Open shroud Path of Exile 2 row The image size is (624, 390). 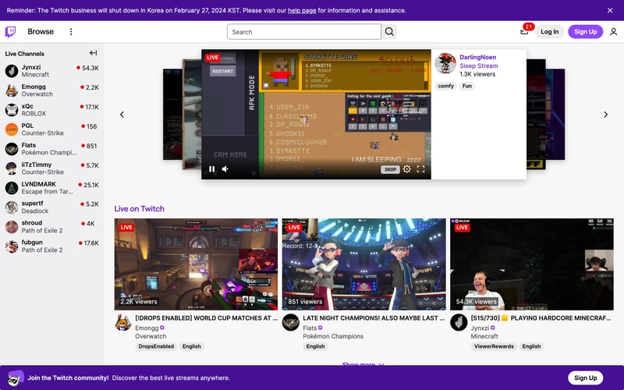(x=51, y=226)
